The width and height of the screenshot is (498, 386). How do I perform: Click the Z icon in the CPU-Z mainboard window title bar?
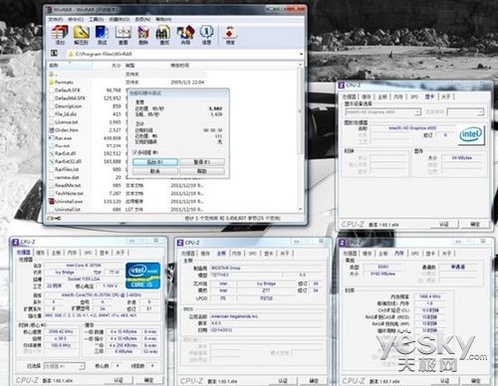click(x=180, y=243)
